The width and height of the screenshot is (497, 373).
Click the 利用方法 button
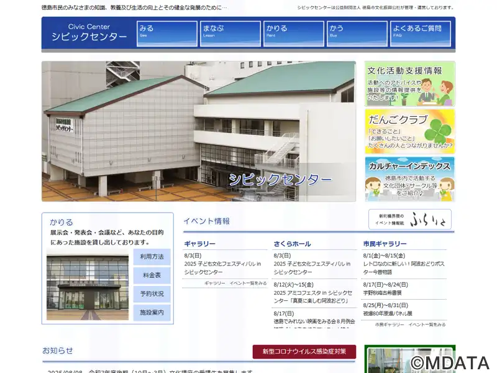[152, 257]
